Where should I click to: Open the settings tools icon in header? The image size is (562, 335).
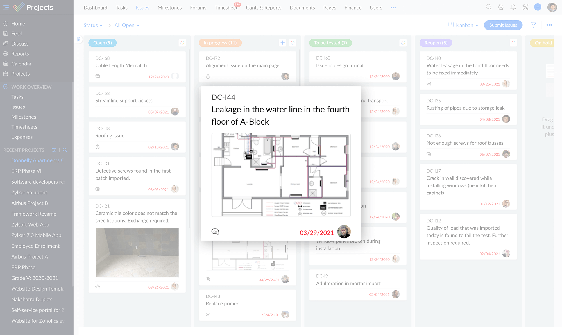pos(525,7)
